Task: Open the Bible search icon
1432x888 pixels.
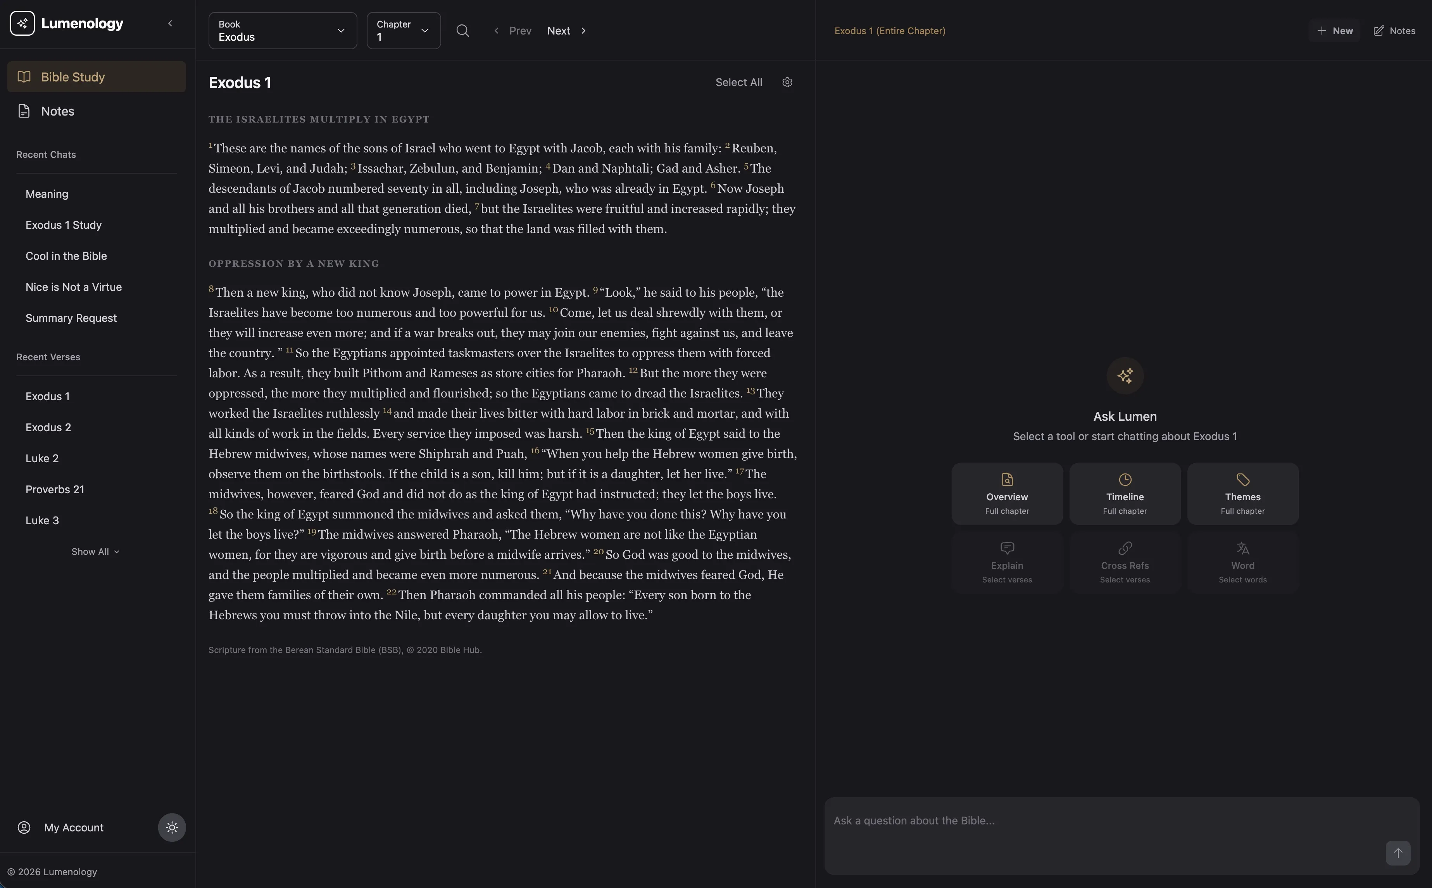Action: click(x=462, y=31)
